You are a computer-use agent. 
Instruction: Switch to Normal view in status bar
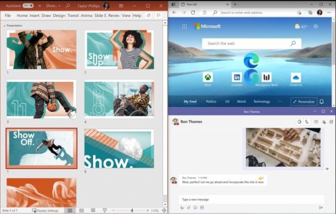coord(70,211)
